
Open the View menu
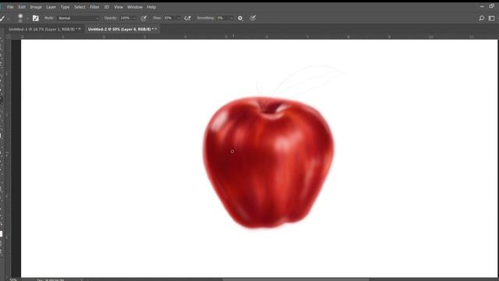tap(119, 7)
